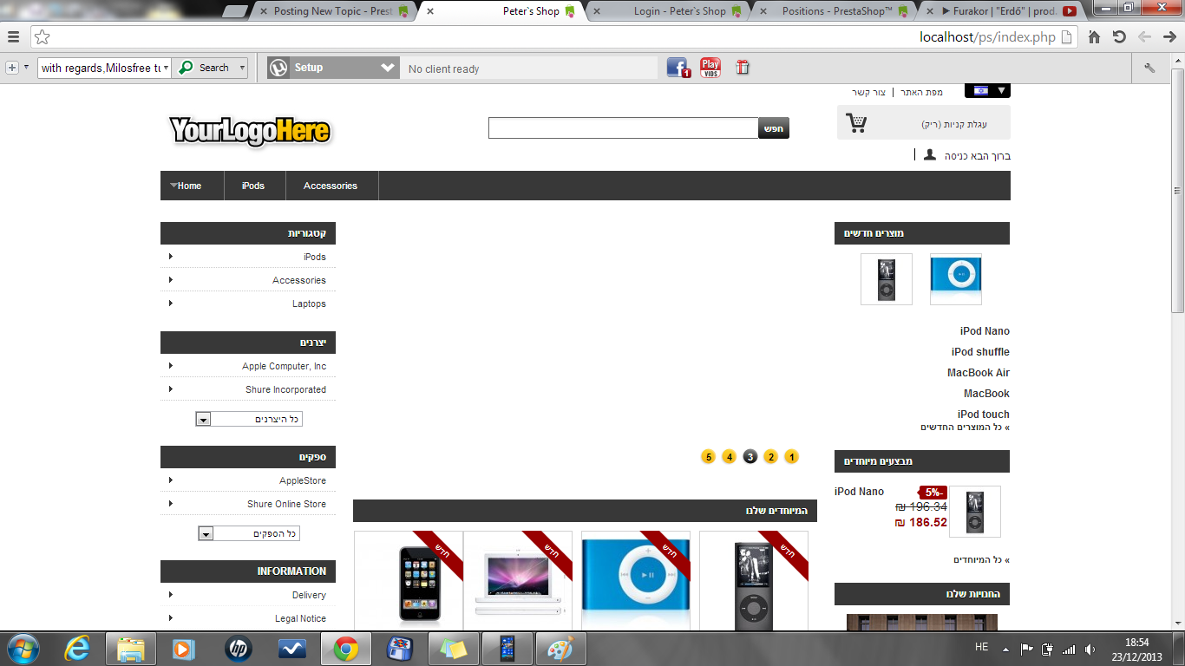
Task: Open the Laptops category link
Action: 309,304
